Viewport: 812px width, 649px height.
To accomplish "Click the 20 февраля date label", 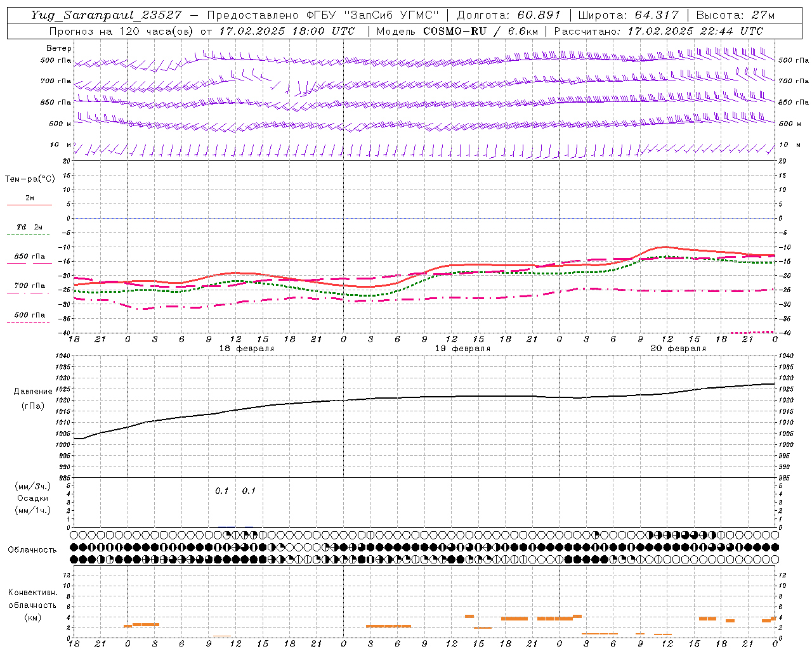I will click(x=678, y=349).
